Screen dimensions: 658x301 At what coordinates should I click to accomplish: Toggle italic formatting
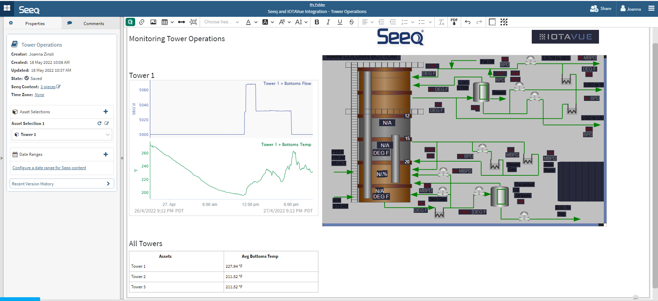[328, 22]
